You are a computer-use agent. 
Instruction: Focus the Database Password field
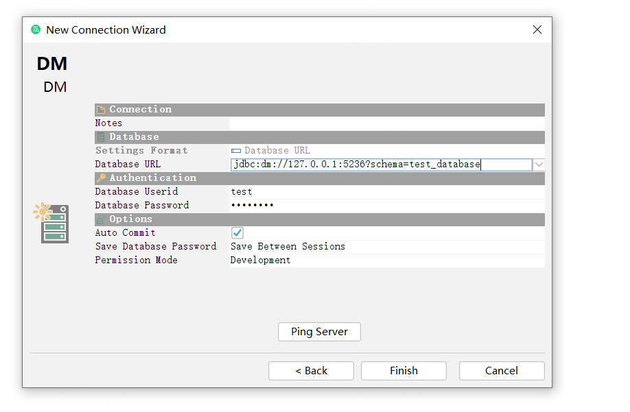tap(386, 206)
